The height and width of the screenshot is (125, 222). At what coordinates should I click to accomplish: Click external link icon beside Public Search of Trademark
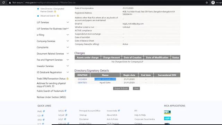tap(65, 91)
